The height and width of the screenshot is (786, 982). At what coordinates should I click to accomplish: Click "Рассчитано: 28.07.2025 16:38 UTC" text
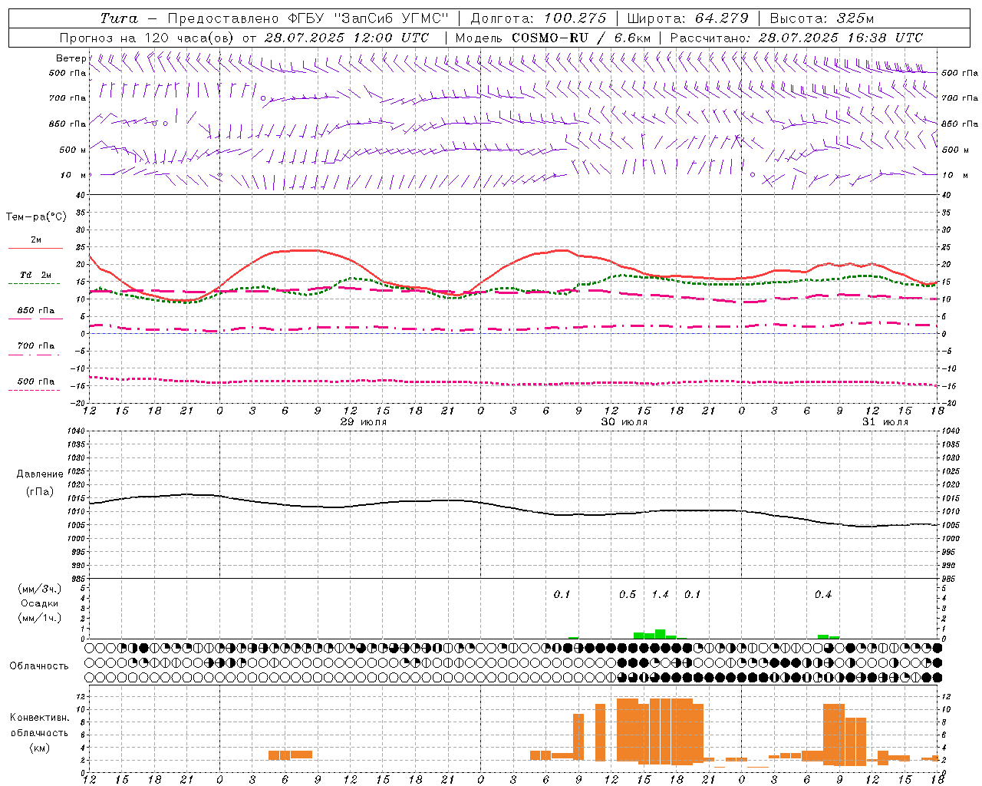(796, 38)
